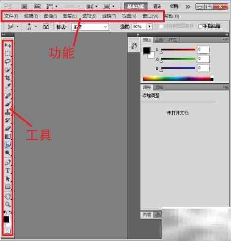Select the Spot Healing Brush tool
Viewport: 231px width, 241px height.
tap(8, 96)
